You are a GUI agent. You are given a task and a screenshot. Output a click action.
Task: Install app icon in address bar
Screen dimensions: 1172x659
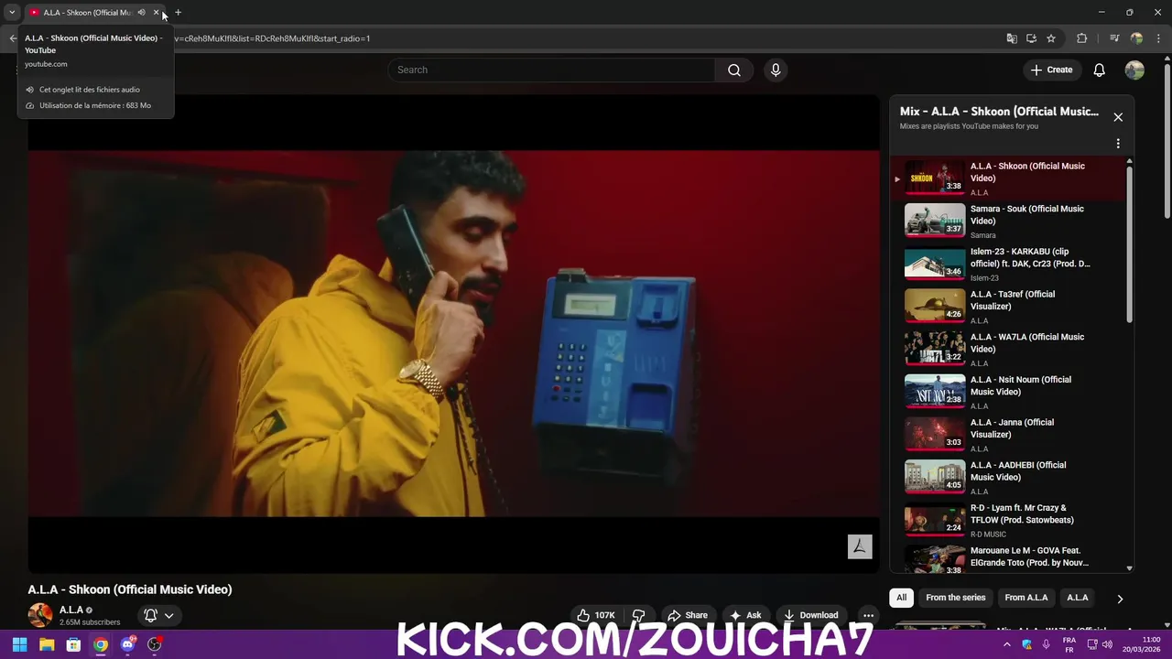pos(1031,38)
